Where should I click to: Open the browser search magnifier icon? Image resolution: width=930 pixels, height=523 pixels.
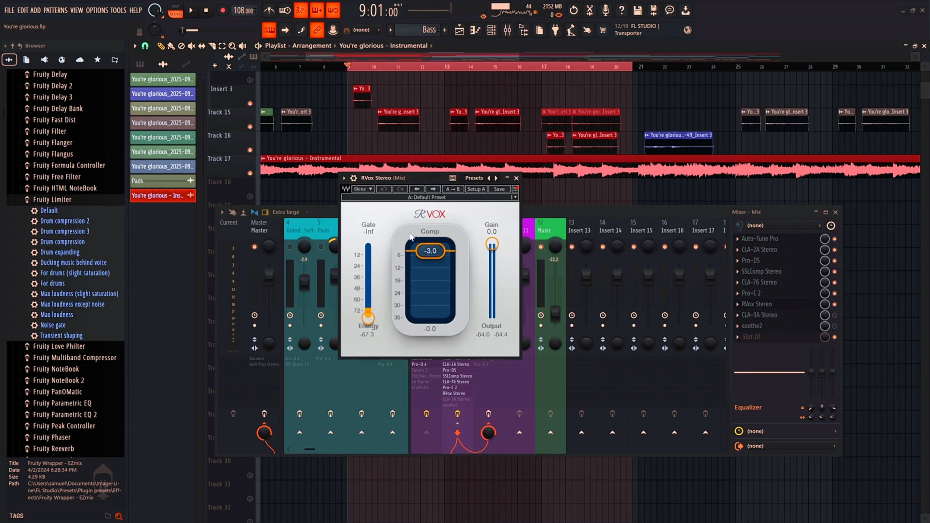pyautogui.click(x=118, y=516)
